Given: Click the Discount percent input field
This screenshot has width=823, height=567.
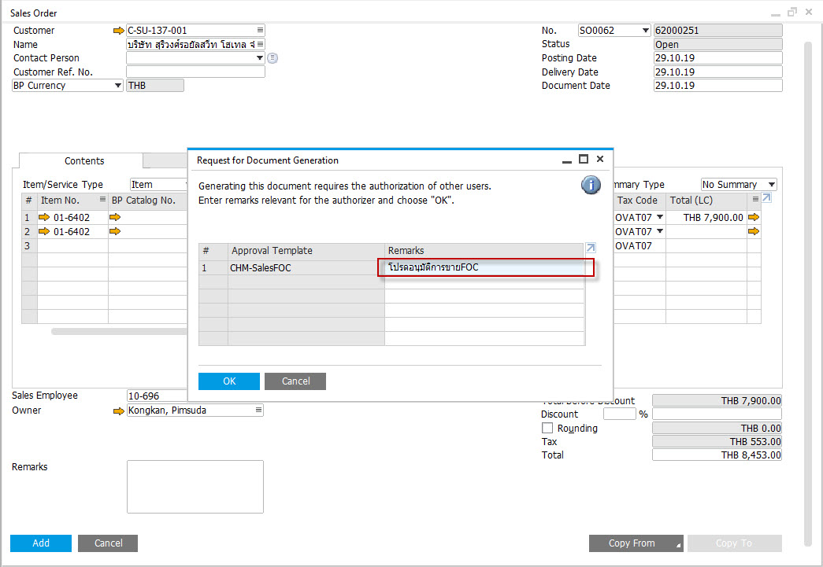Looking at the screenshot, I should tap(619, 414).
